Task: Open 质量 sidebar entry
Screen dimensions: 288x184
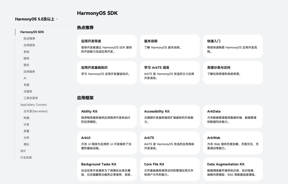Action: [x=26, y=131]
